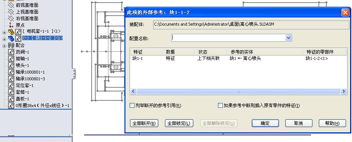
Task: Expand the 电机套-1-1 tree node
Action: click(4, 32)
